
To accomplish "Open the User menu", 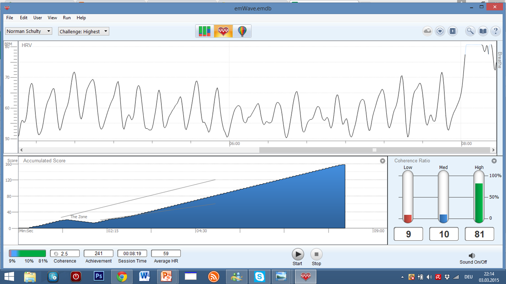I will [x=38, y=18].
